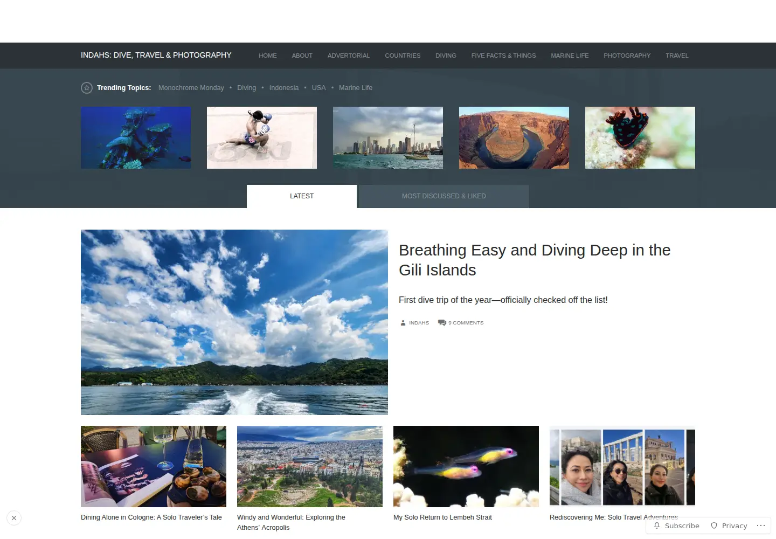Open the Travel menu item
Image resolution: width=776 pixels, height=539 pixels.
[x=677, y=56]
